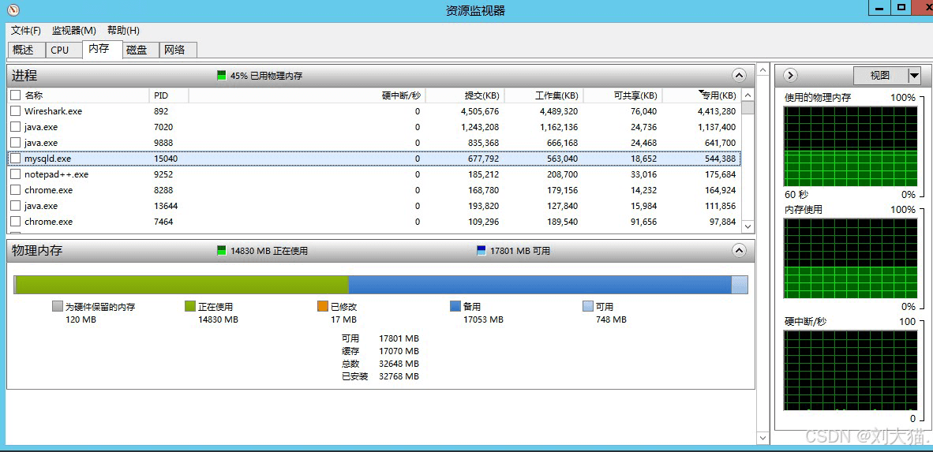Open the 文件(F) menu
The image size is (933, 452).
25,30
